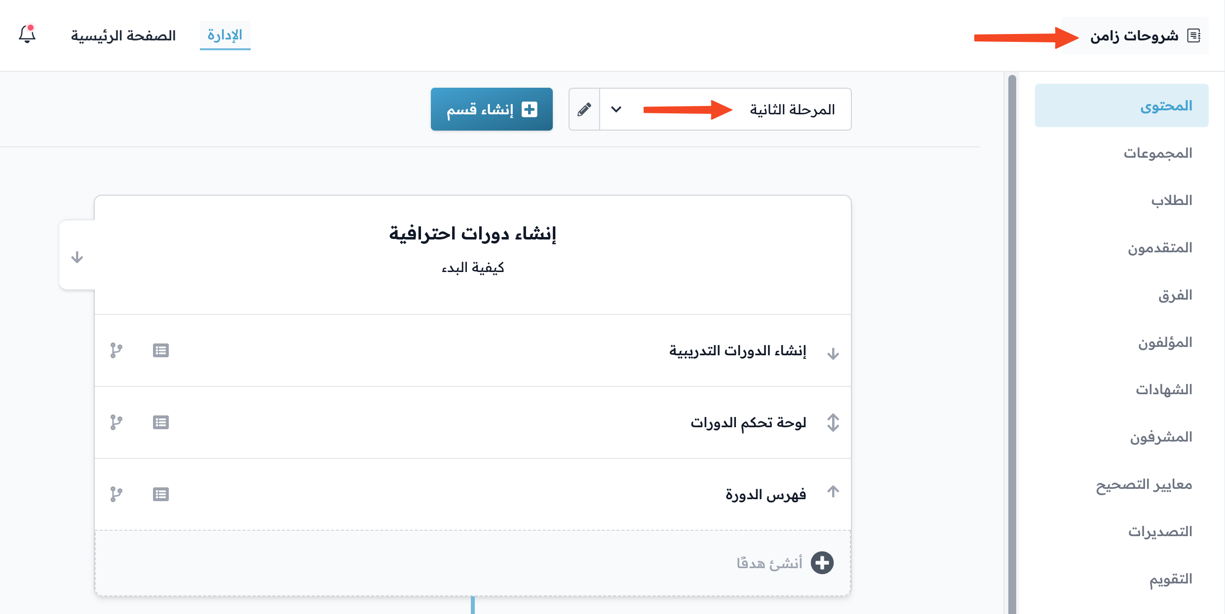
Task: Click the شروحات زامن course title
Action: 1134,36
